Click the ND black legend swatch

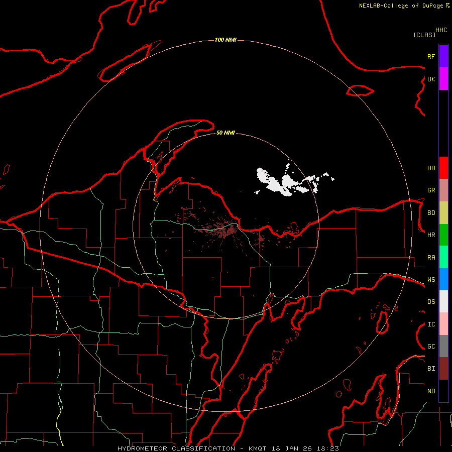click(443, 391)
